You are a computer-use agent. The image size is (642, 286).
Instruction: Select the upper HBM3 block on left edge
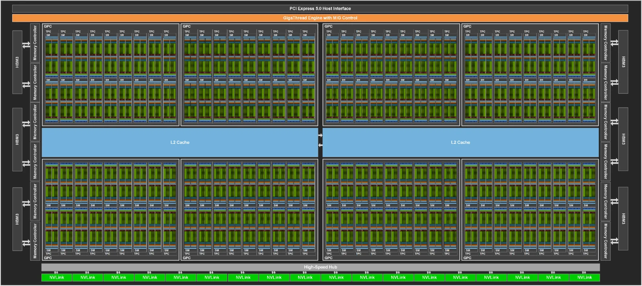[x=17, y=62]
